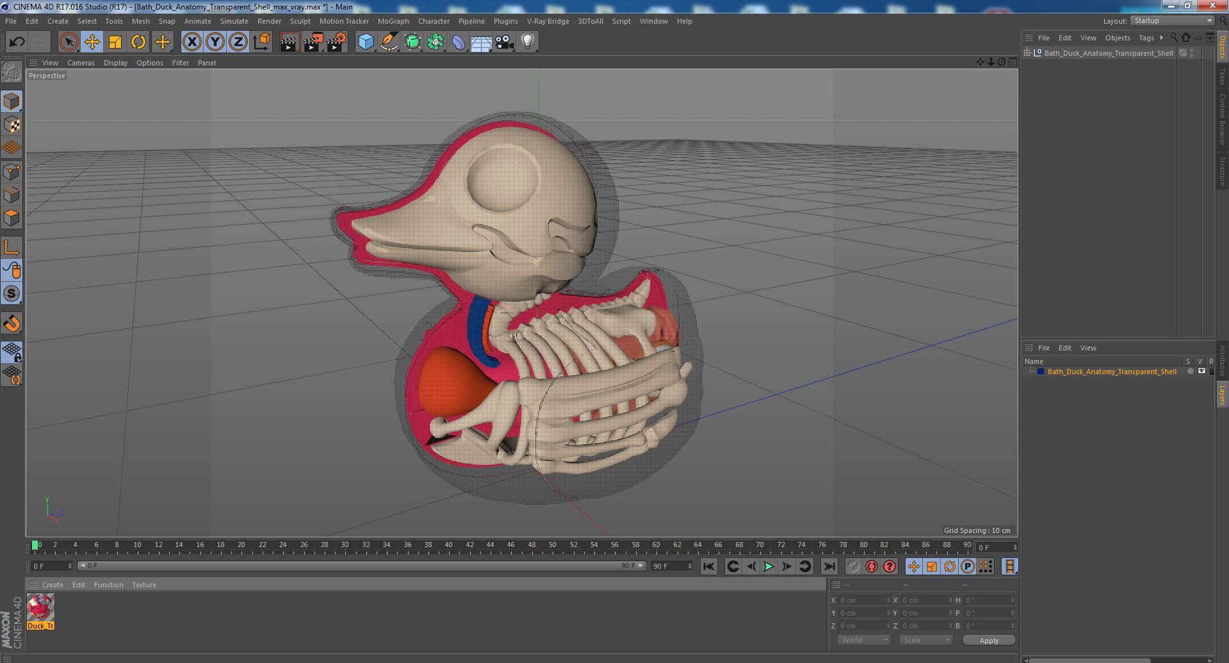The height and width of the screenshot is (663, 1229).
Task: Click the current frame 0 F field
Action: tap(52, 566)
